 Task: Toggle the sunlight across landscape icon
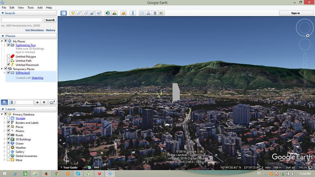pyautogui.click(x=115, y=13)
